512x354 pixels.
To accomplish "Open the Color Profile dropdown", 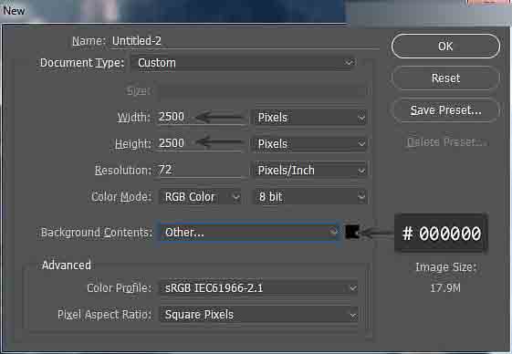I will tap(259, 288).
